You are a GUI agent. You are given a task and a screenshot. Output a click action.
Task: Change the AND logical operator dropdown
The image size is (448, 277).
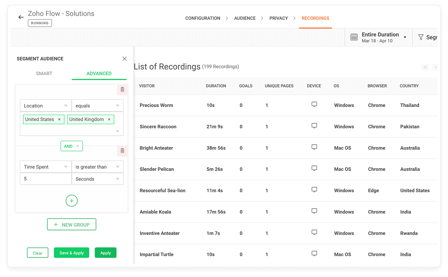click(x=72, y=146)
